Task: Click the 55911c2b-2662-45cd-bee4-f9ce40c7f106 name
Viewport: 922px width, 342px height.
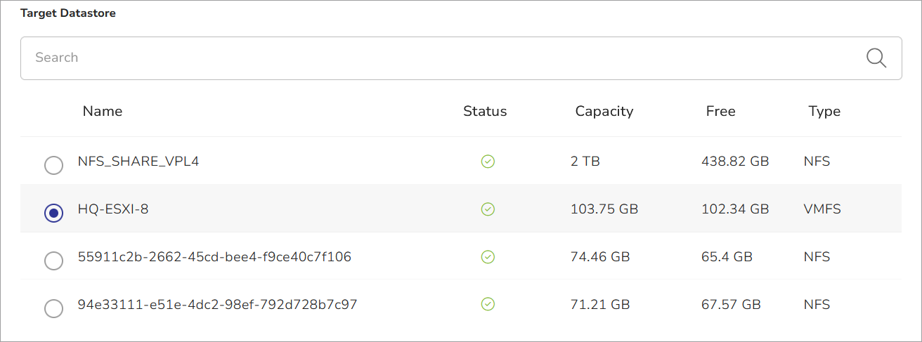Action: (214, 257)
